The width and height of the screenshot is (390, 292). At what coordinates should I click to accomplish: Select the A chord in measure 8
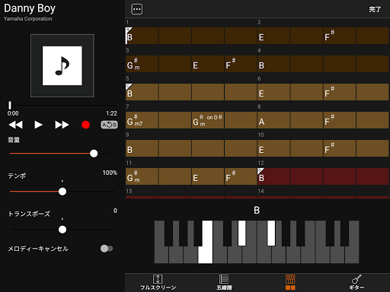[x=273, y=120]
